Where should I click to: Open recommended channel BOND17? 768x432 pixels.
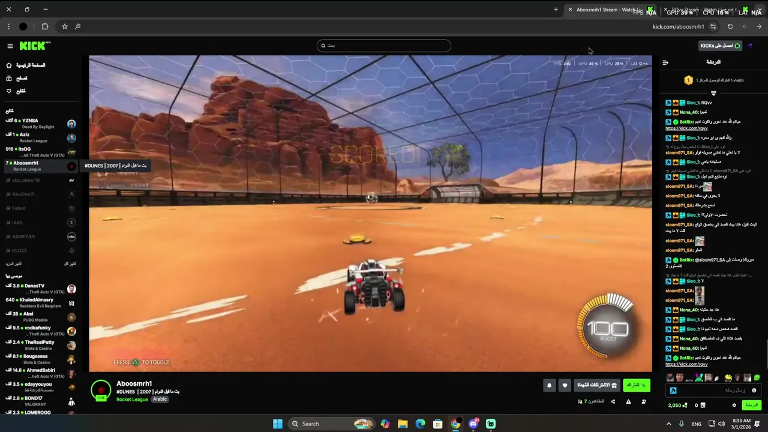tap(40, 401)
